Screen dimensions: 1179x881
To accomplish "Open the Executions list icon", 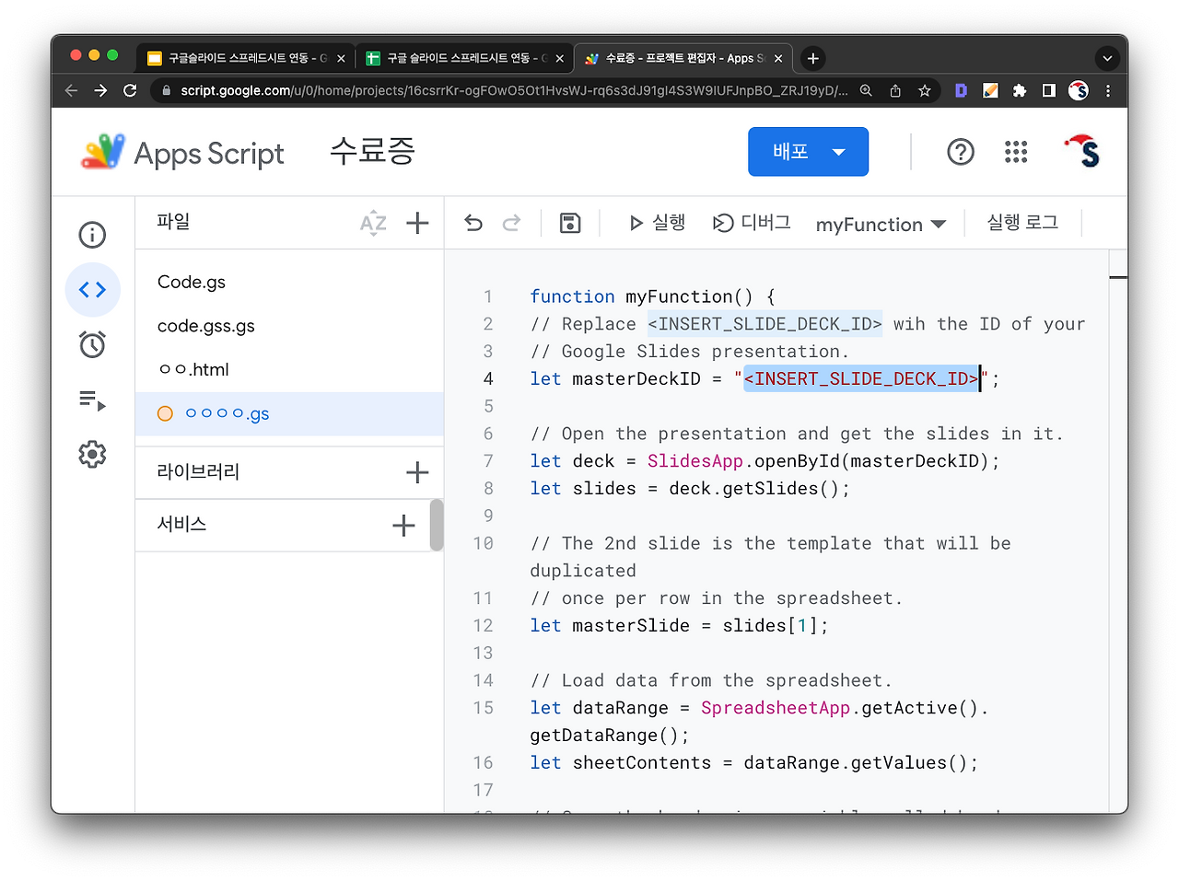I will click(x=92, y=400).
